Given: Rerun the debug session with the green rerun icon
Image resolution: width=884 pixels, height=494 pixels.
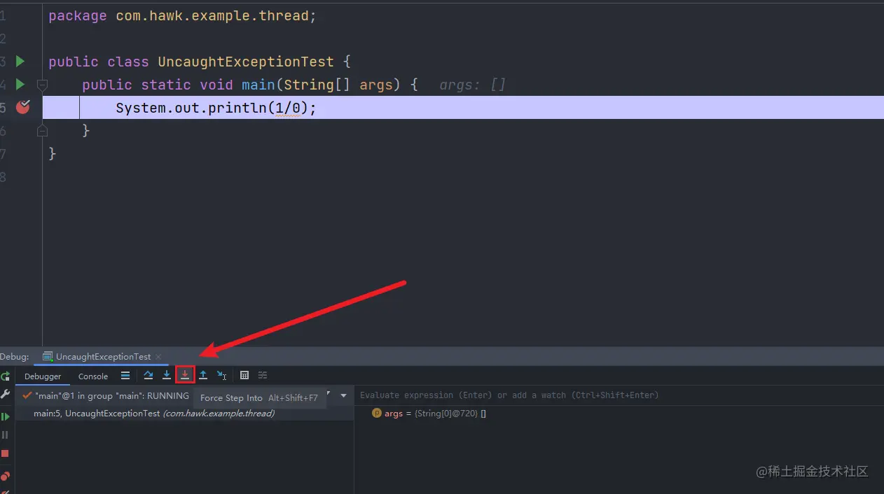Looking at the screenshot, I should (6, 376).
